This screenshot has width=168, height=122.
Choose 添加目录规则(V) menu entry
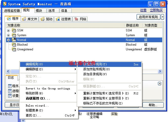[x=110, y=74]
